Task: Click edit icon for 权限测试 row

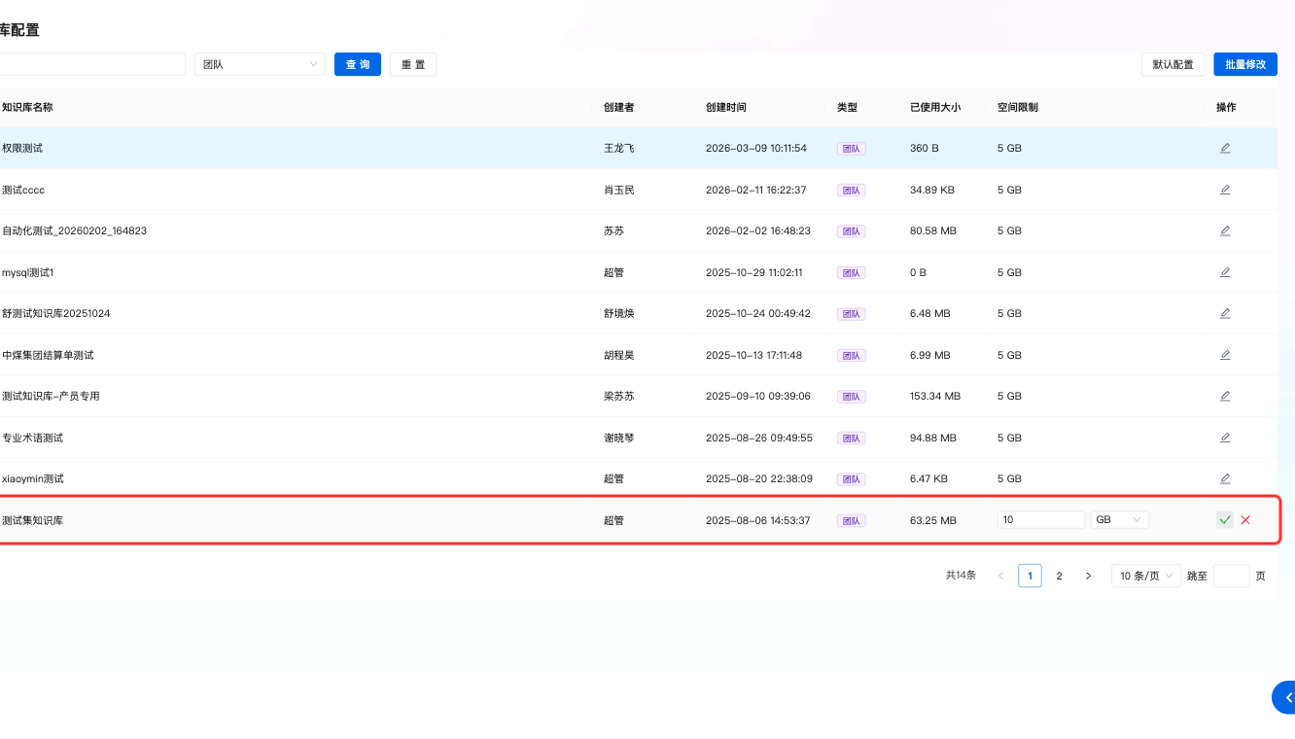Action: [1225, 148]
